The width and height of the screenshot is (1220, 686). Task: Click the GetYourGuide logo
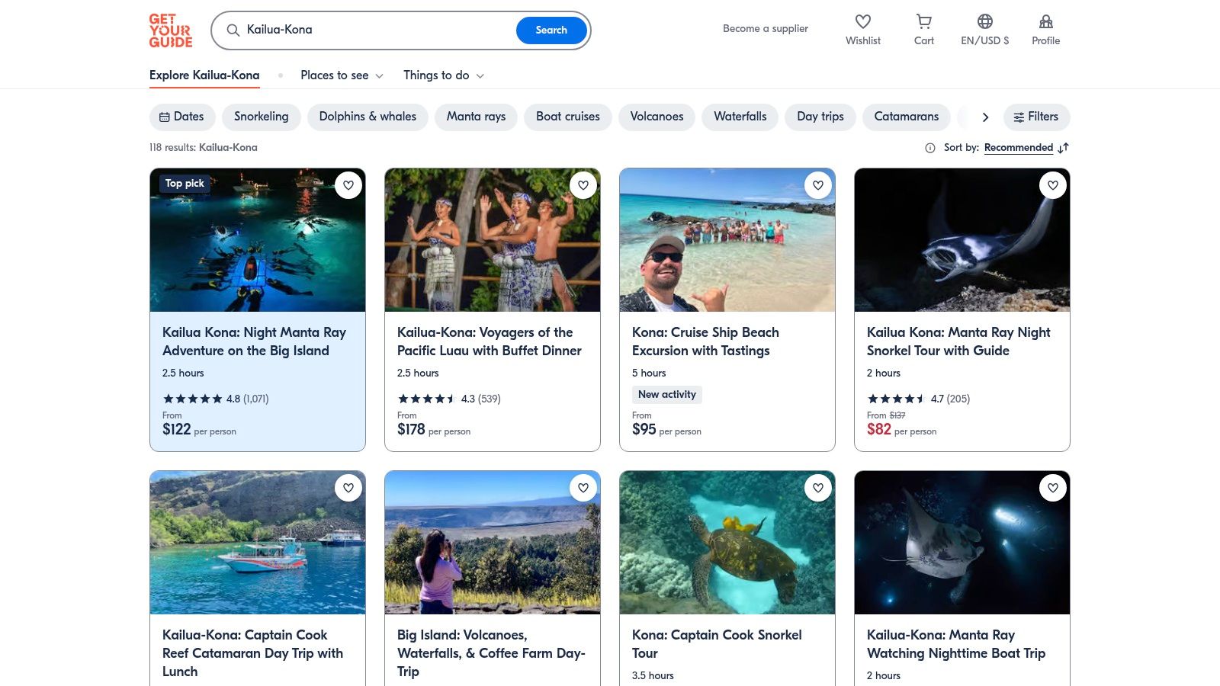point(170,30)
